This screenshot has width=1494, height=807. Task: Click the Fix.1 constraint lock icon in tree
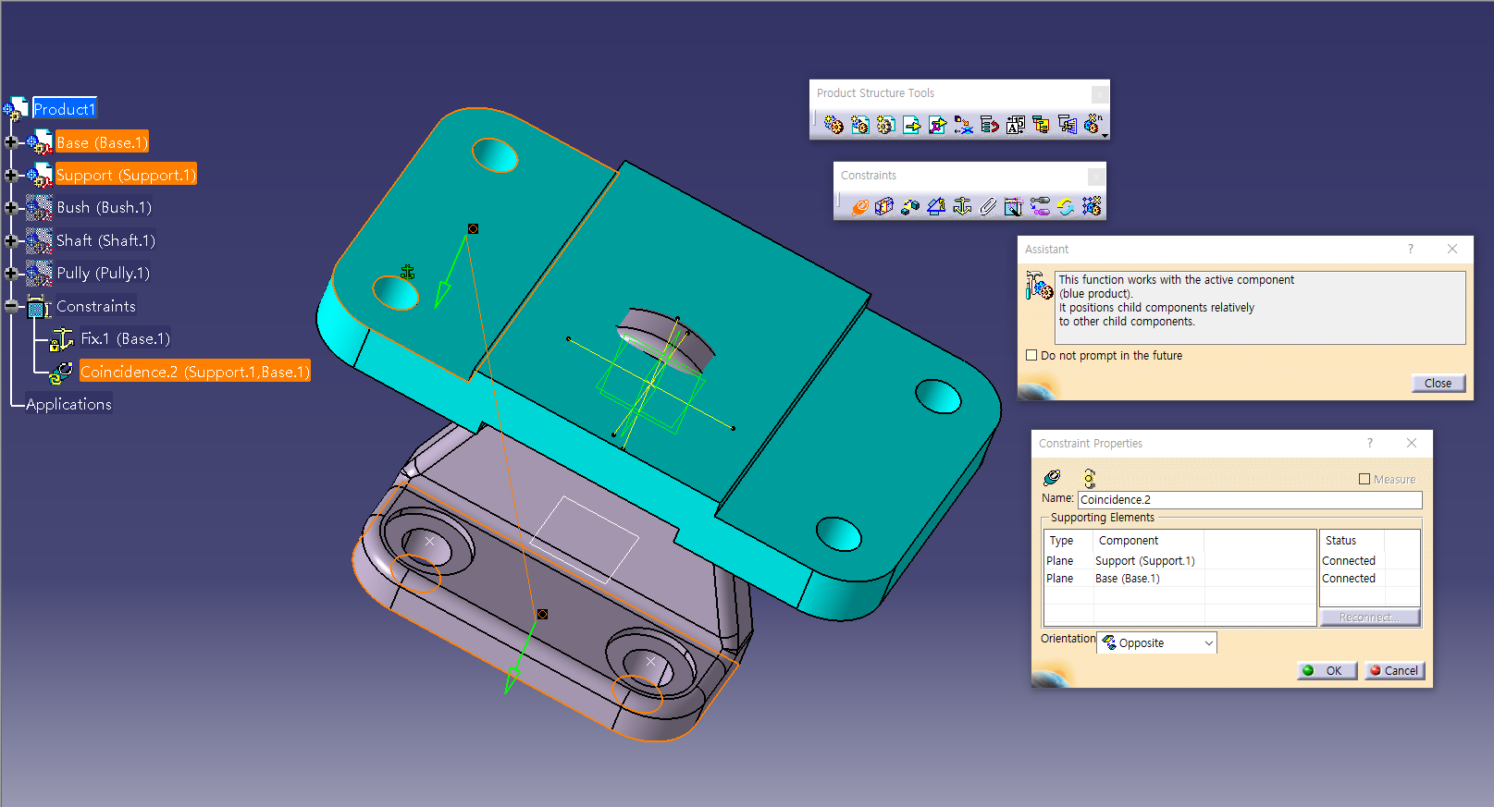pos(61,340)
